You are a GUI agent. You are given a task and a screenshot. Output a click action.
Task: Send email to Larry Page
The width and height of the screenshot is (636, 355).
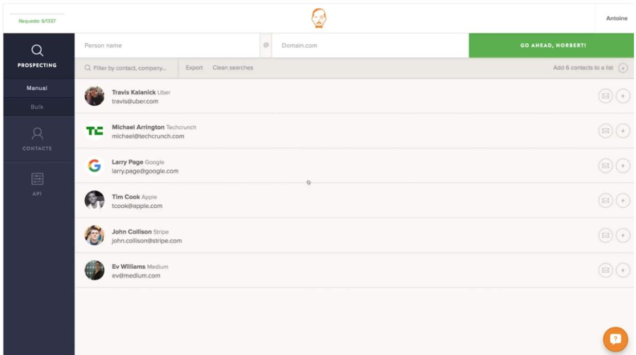click(606, 166)
